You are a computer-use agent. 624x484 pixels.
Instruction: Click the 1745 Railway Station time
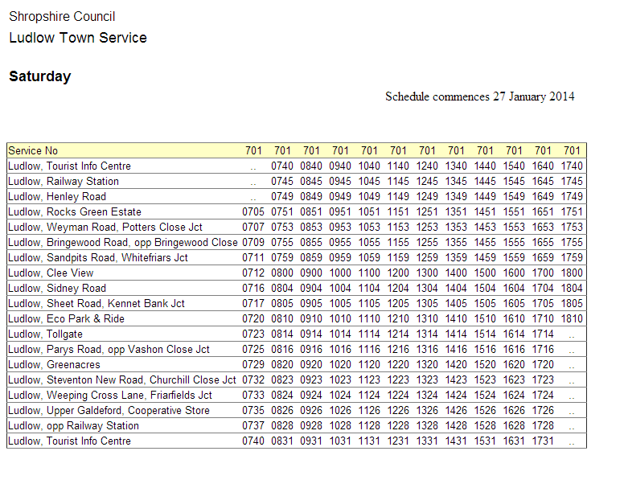pyautogui.click(x=572, y=182)
